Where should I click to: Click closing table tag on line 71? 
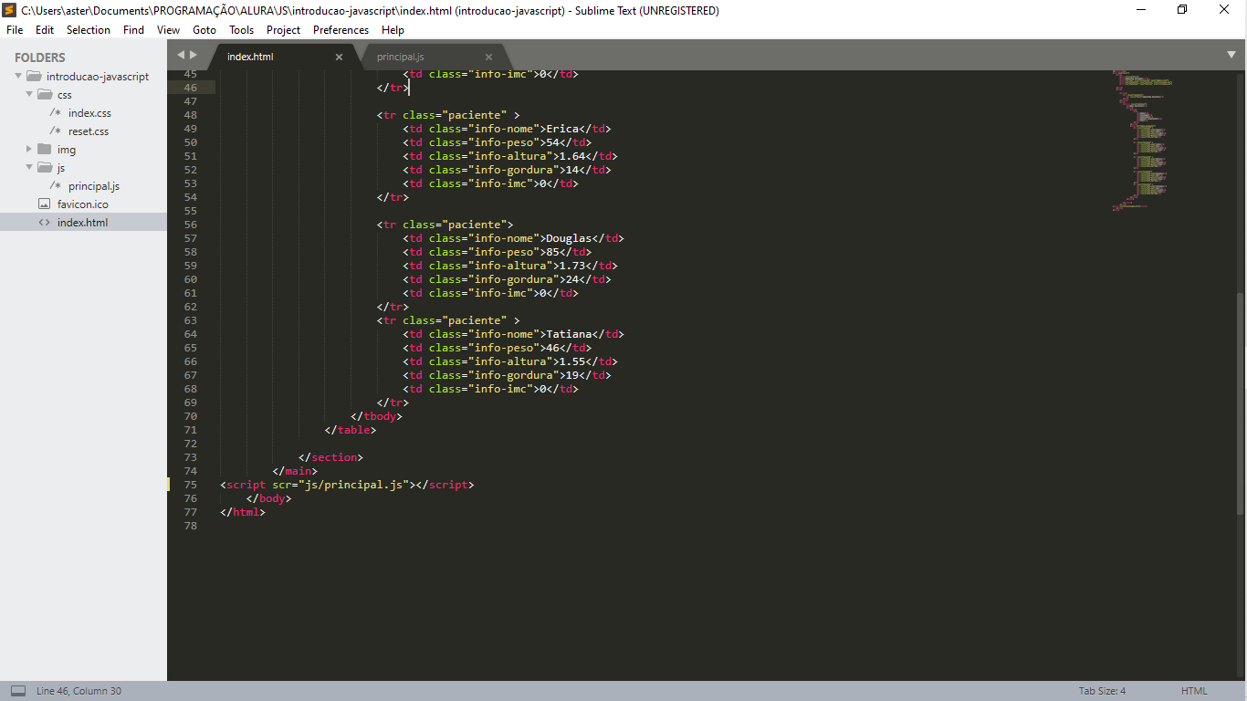pyautogui.click(x=350, y=430)
